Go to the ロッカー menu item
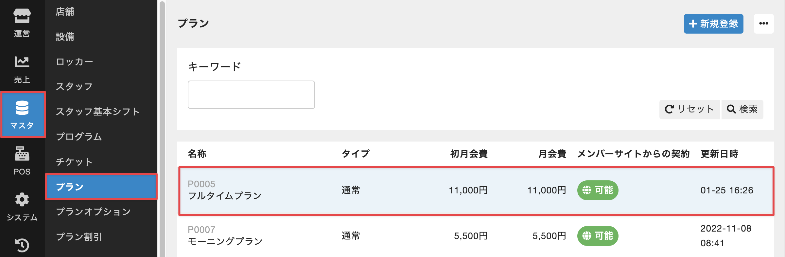The height and width of the screenshot is (257, 785). click(x=74, y=62)
